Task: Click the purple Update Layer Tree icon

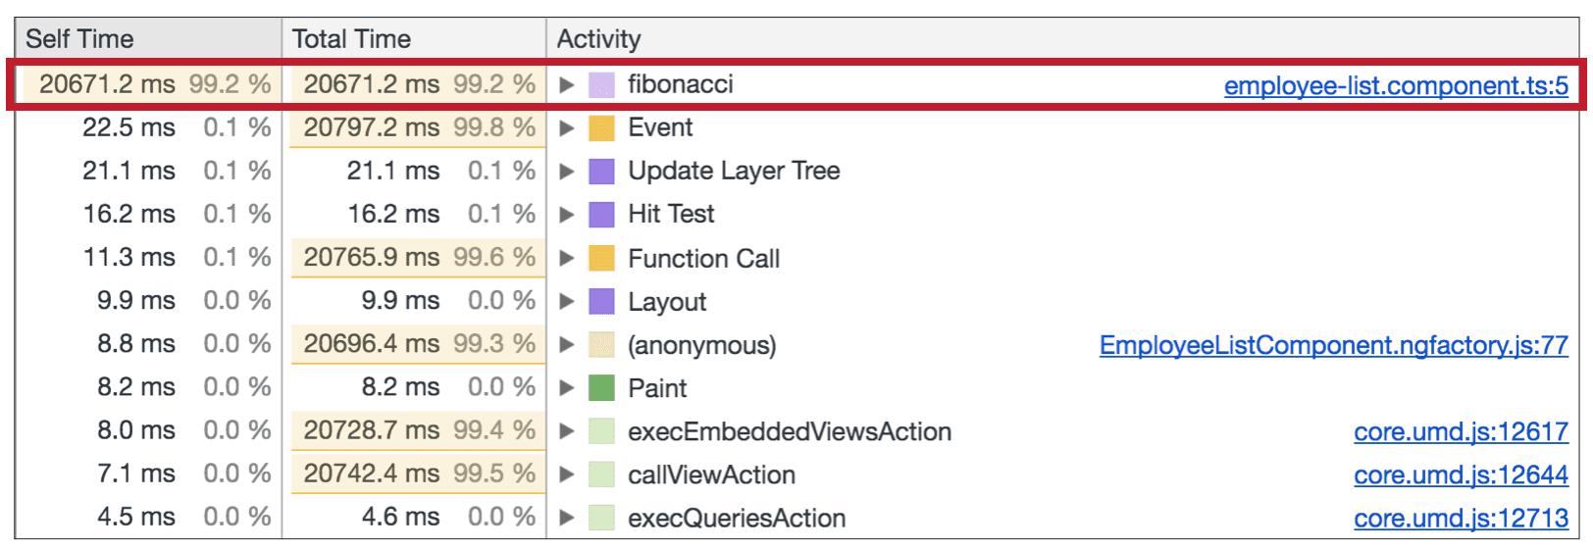Action: point(600,172)
